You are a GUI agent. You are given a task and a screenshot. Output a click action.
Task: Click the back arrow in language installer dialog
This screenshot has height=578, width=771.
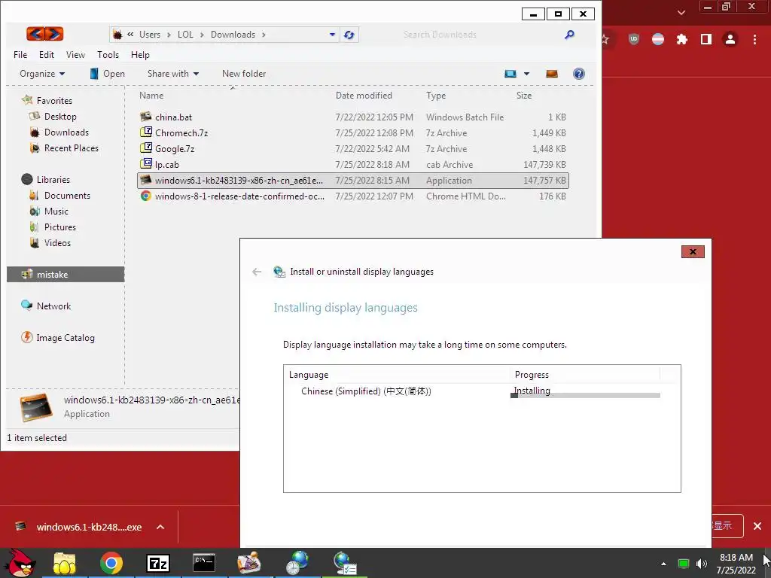[257, 272]
